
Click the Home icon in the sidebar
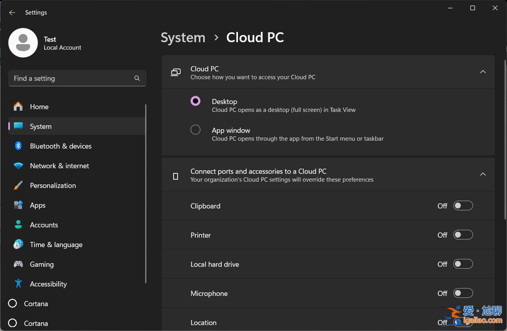[x=18, y=106]
